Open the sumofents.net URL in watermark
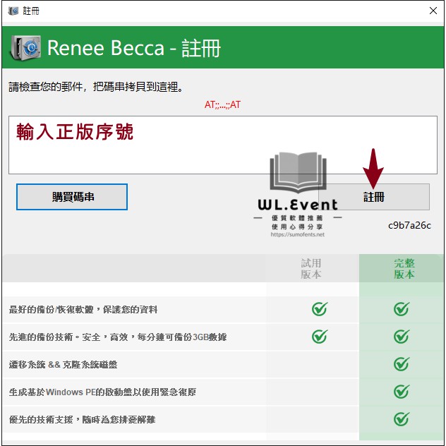This screenshot has height=446, width=446. 297,234
